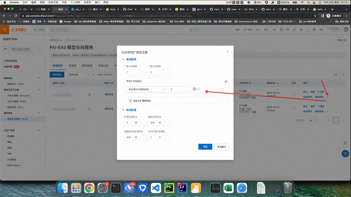Click the 部署服务 button
Screen dimensions: 351x197
pyautogui.click(x=57, y=75)
